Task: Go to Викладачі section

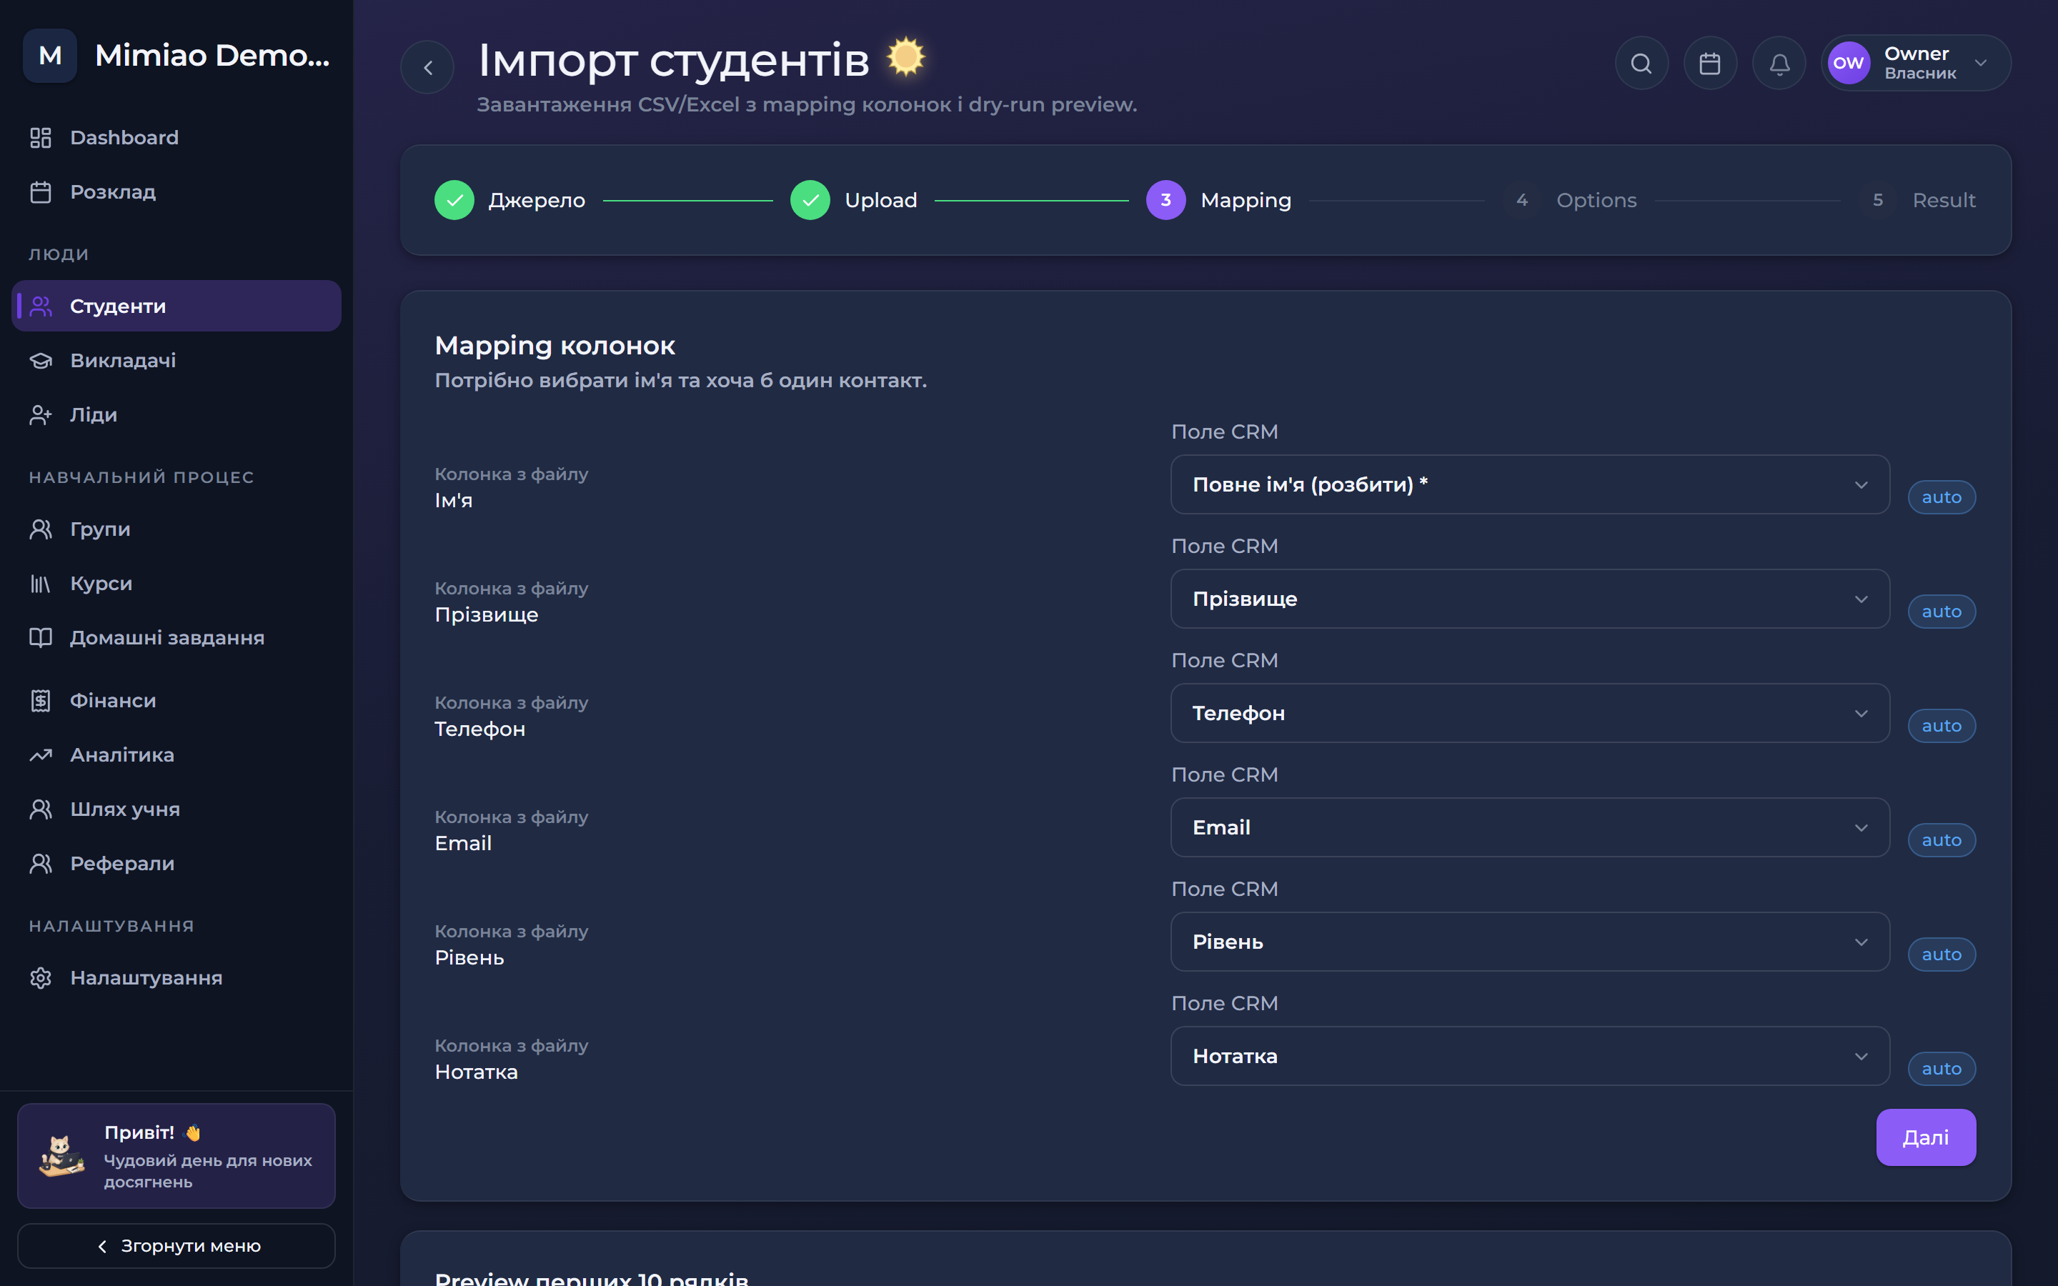Action: pos(176,361)
